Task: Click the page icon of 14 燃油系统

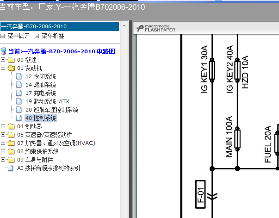Action: tap(19, 85)
